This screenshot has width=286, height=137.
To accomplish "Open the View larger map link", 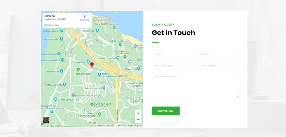I will click(x=51, y=25).
